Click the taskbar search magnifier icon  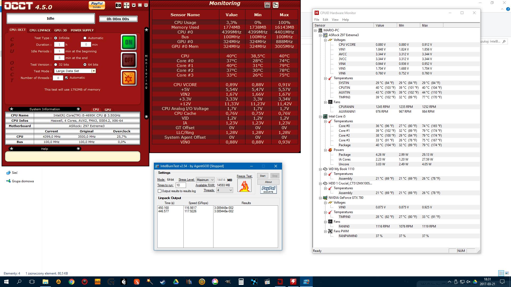(x=19, y=282)
